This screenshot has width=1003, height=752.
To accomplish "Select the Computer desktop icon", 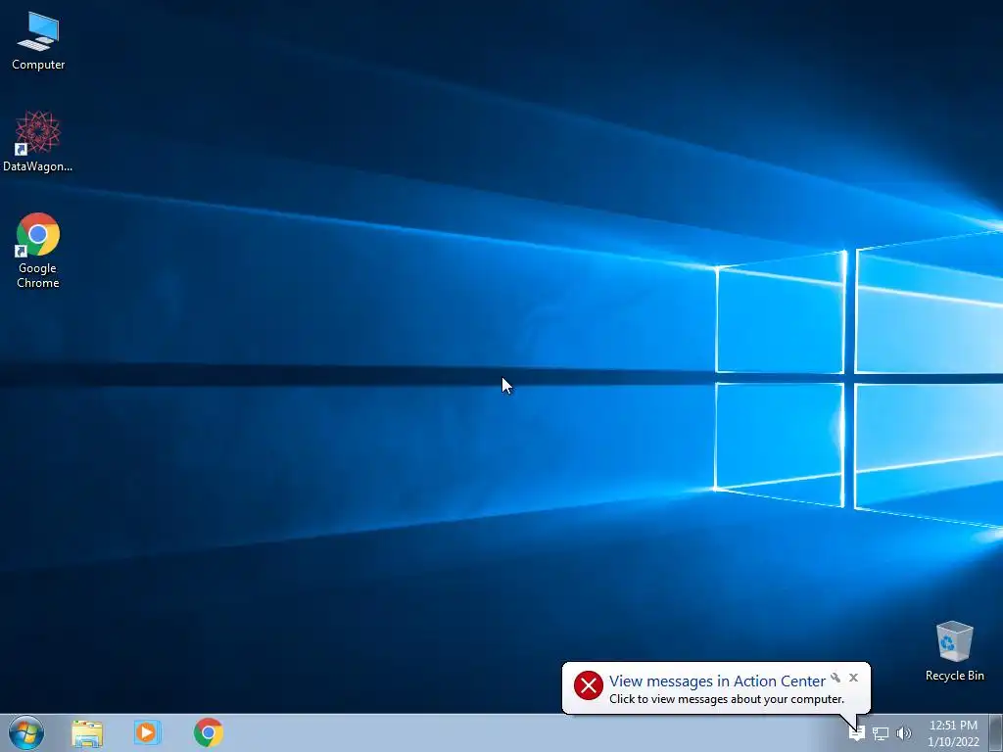I will pyautogui.click(x=38, y=41).
